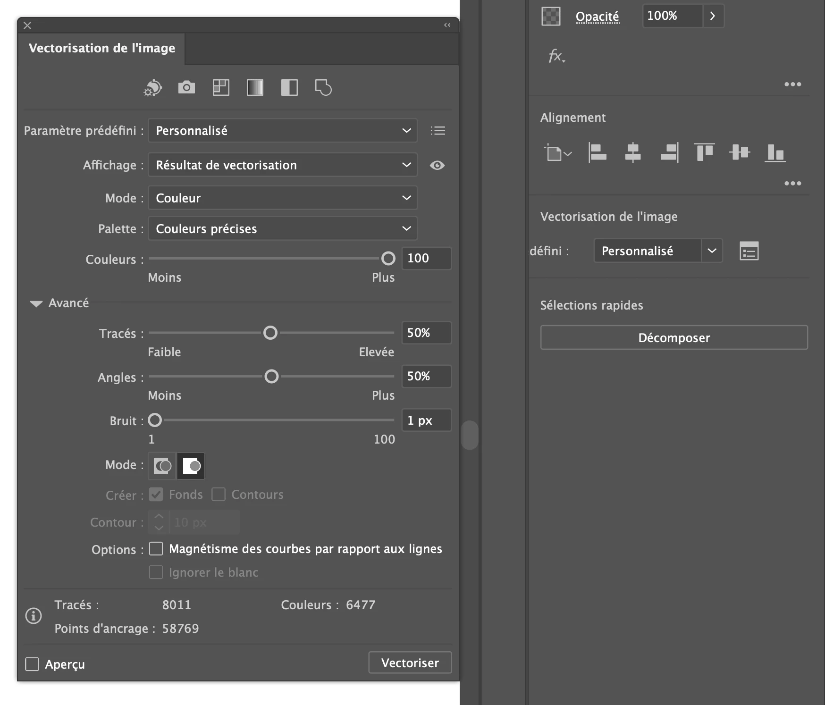This screenshot has height=705, width=825.
Task: Toggle the Fonds checkbox
Action: [156, 495]
